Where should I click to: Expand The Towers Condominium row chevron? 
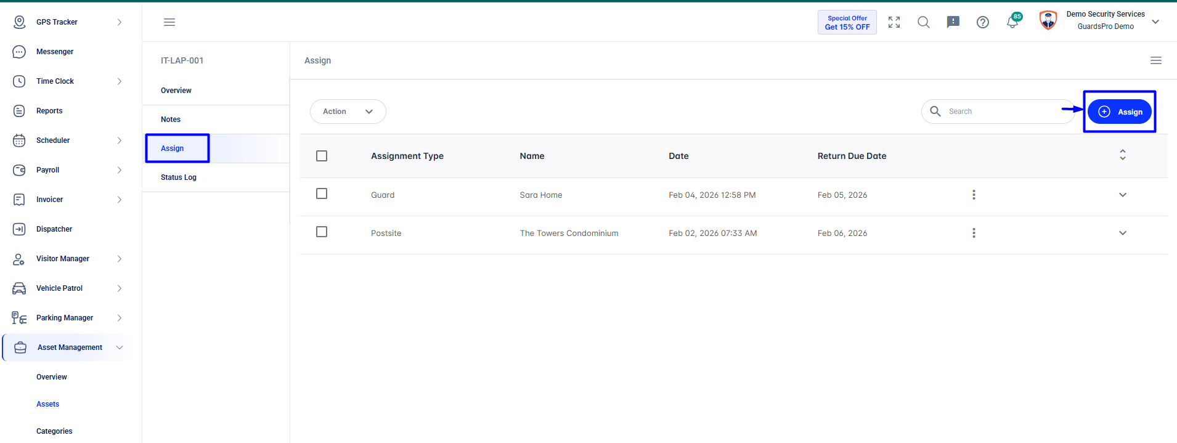point(1123,233)
